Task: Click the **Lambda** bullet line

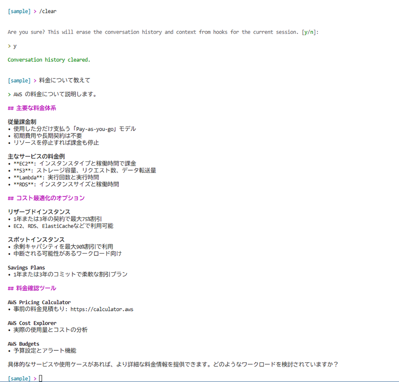Action: pyautogui.click(x=56, y=177)
